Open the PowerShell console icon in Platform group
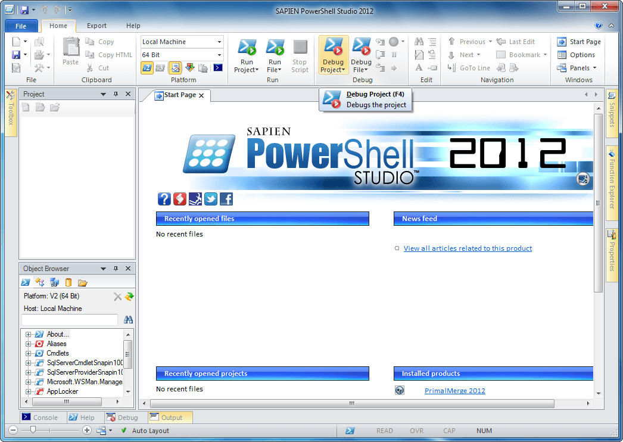Screen dimensions: 623x442 point(218,68)
